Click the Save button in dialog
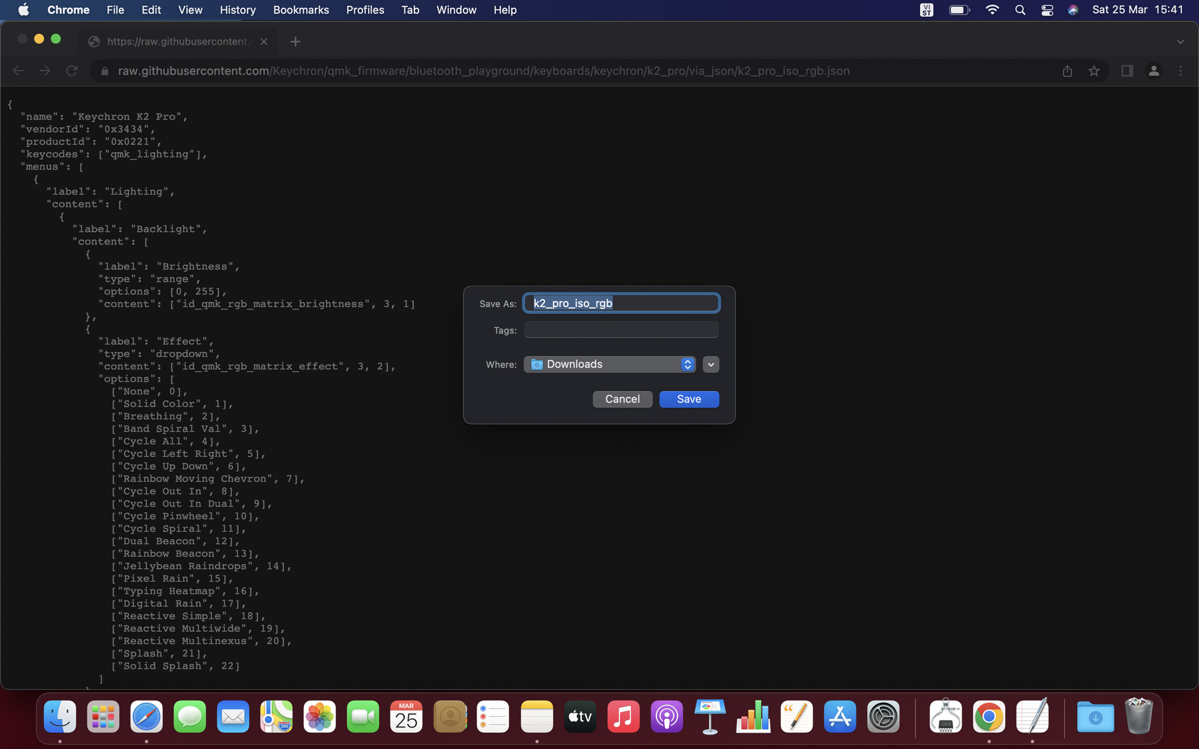 pyautogui.click(x=688, y=399)
